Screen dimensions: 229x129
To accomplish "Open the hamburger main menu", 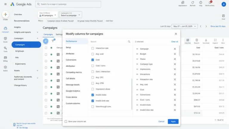I will tap(5, 4).
